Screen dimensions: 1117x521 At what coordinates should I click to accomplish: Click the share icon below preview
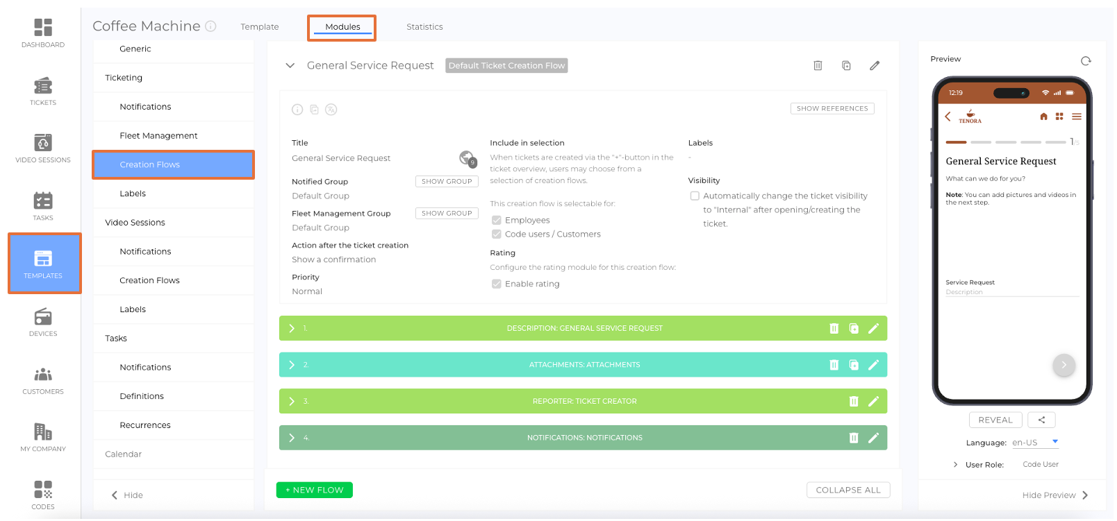coord(1041,420)
